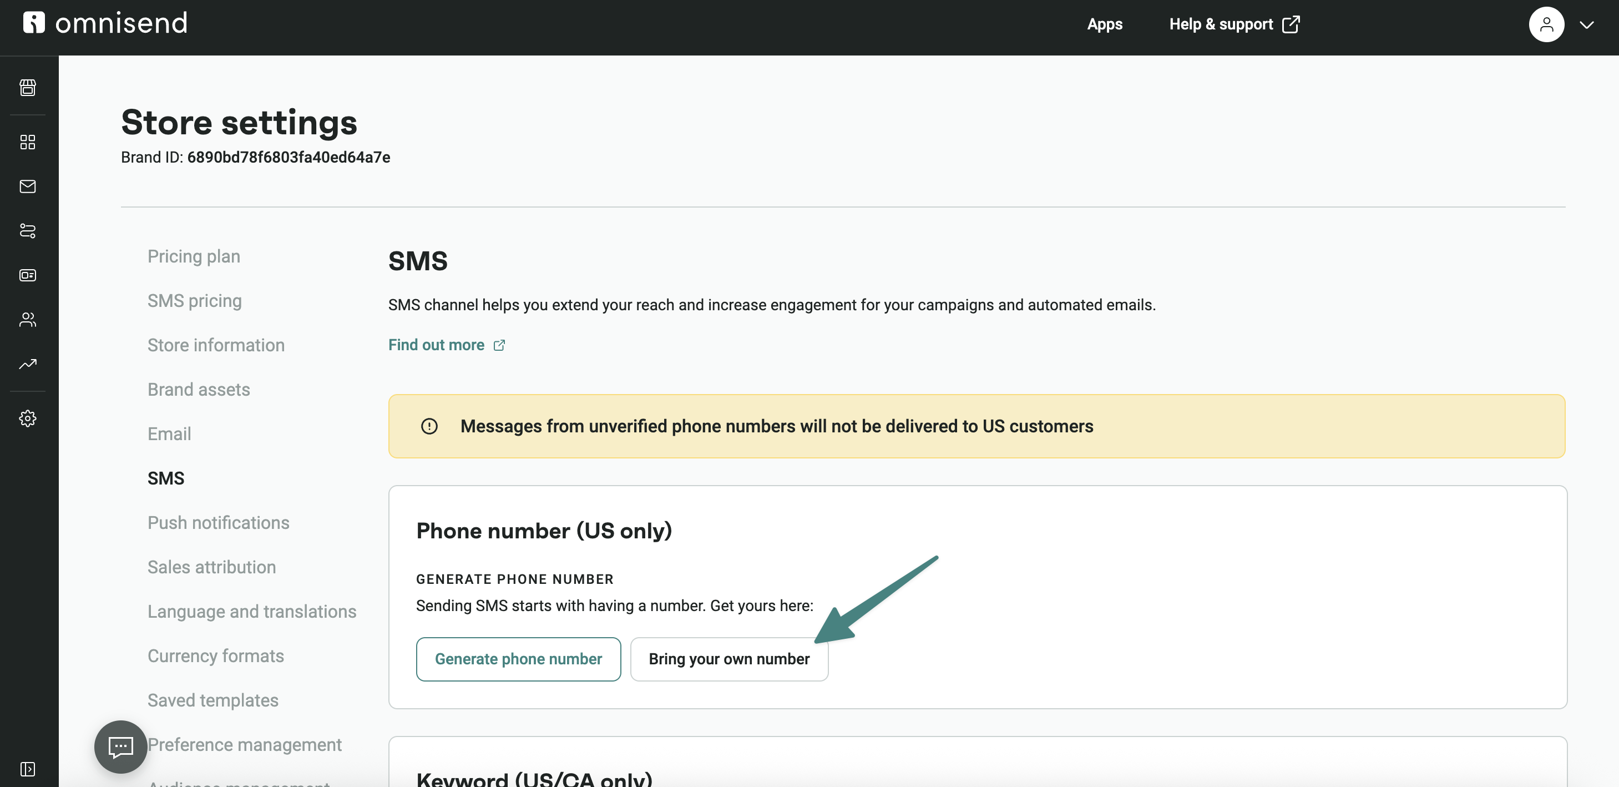
Task: Collapse the sidebar panel icon
Action: pos(28,769)
